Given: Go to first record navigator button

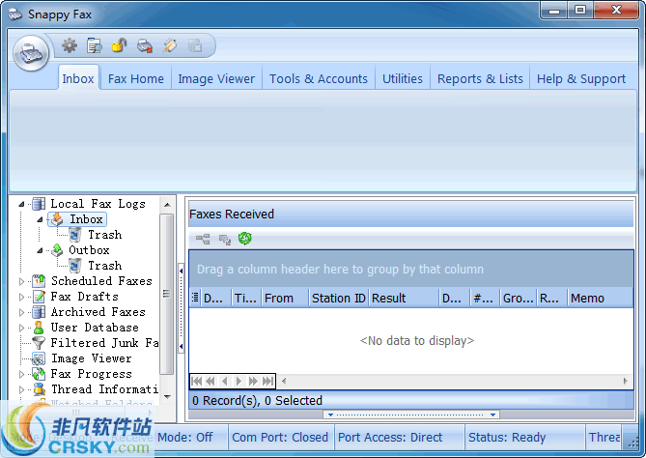Looking at the screenshot, I should pos(197,382).
